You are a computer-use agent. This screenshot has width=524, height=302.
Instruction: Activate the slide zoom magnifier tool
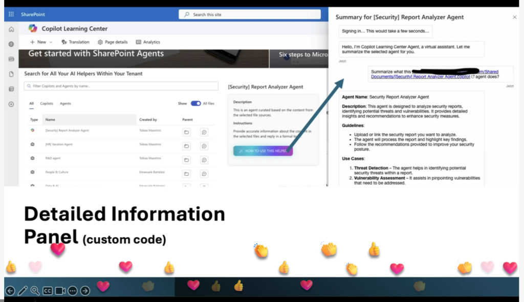(35, 291)
